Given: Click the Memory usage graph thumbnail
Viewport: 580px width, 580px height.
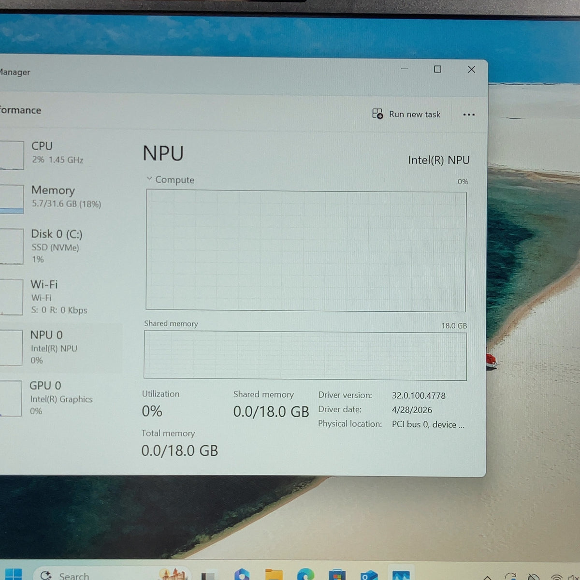Looking at the screenshot, I should tap(12, 199).
